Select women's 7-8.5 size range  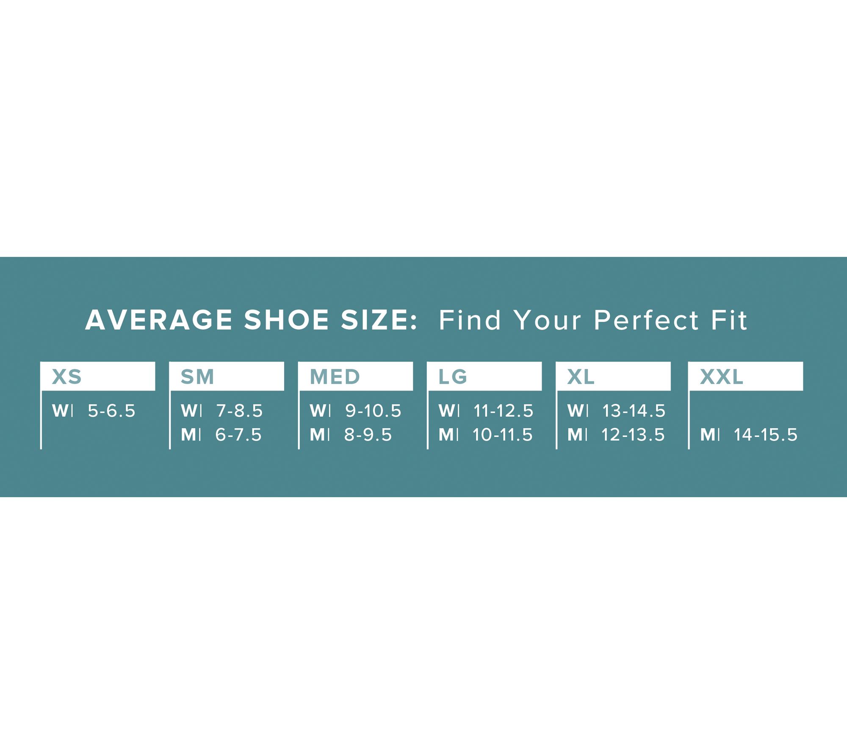click(239, 411)
